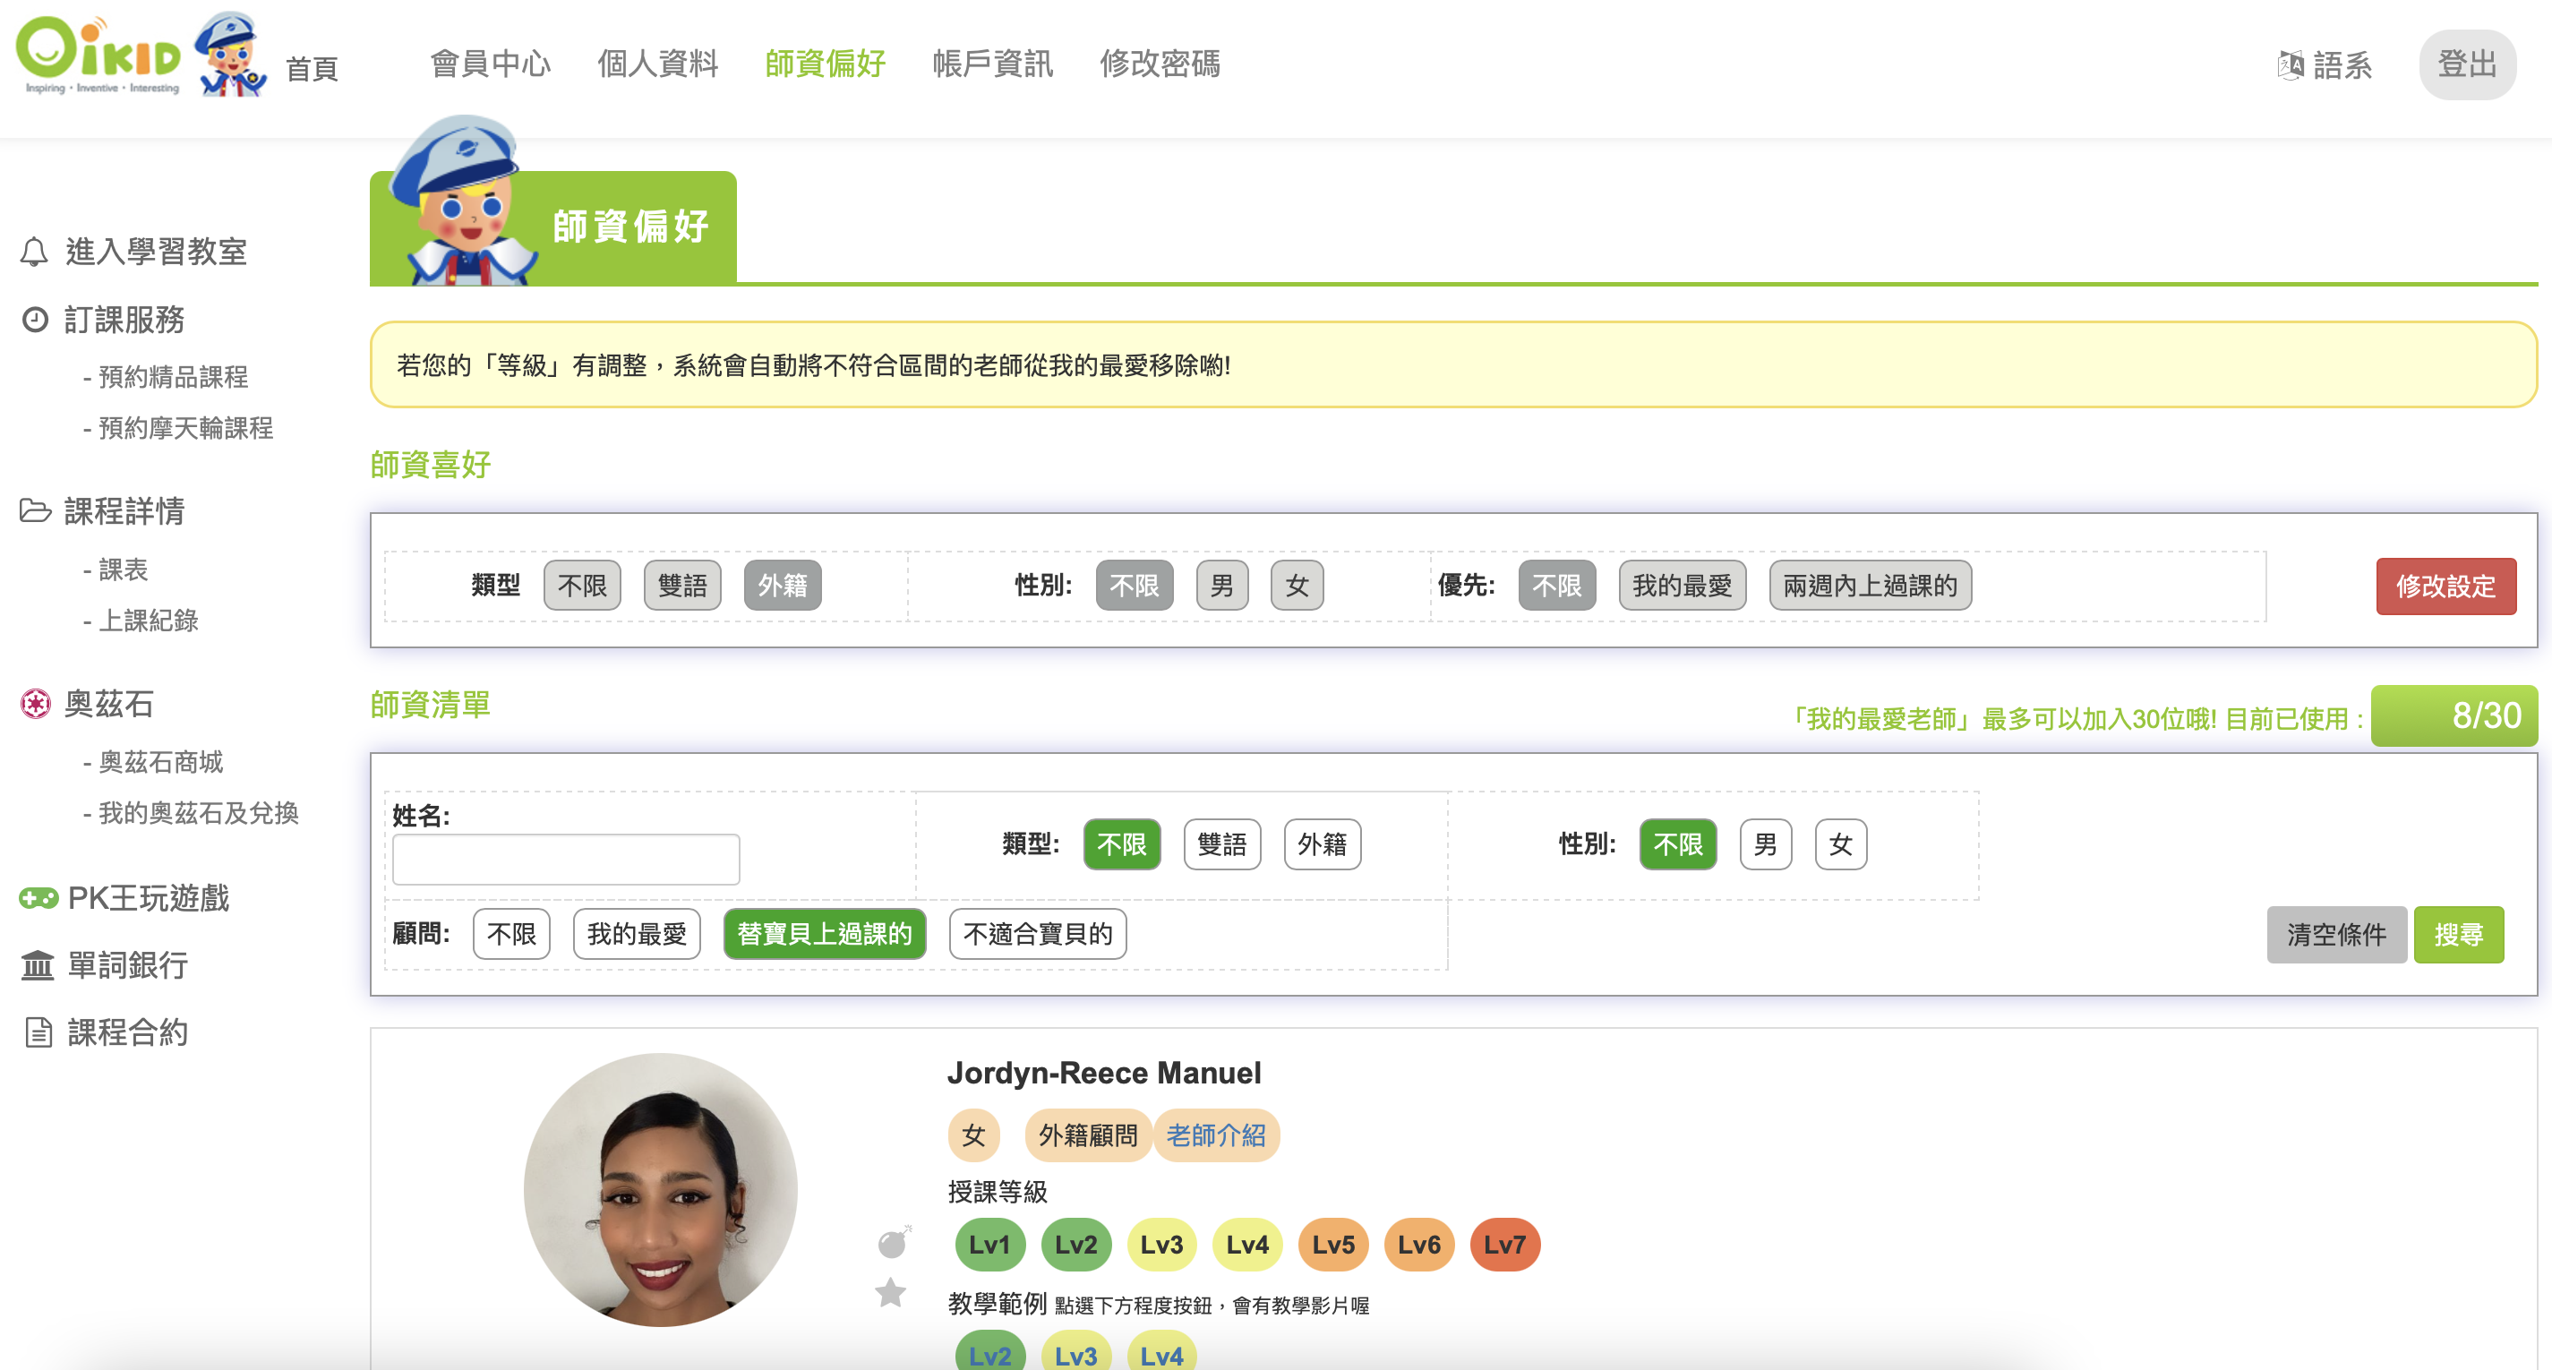Viewport: 2552px width, 1370px height.
Task: Click the gem icon beside 奧茲石
Action: pyautogui.click(x=36, y=705)
